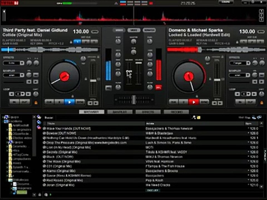Trigger hot cue 3 on right deck

[x=260, y=42]
